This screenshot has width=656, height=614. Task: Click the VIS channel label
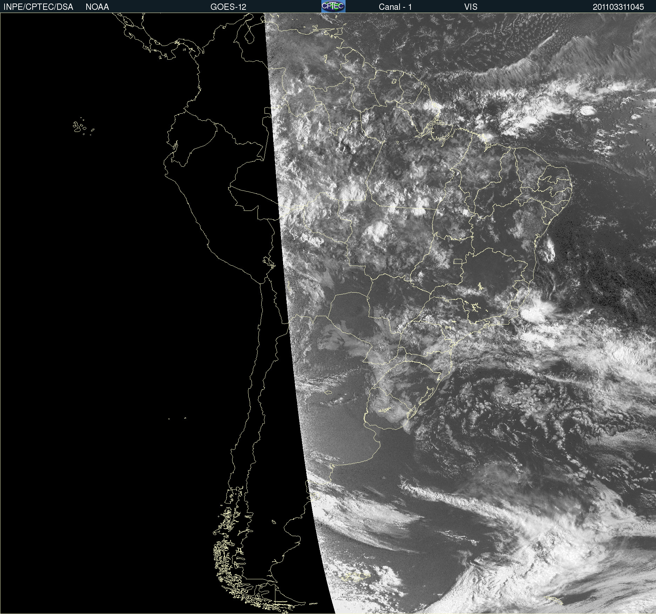471,7
